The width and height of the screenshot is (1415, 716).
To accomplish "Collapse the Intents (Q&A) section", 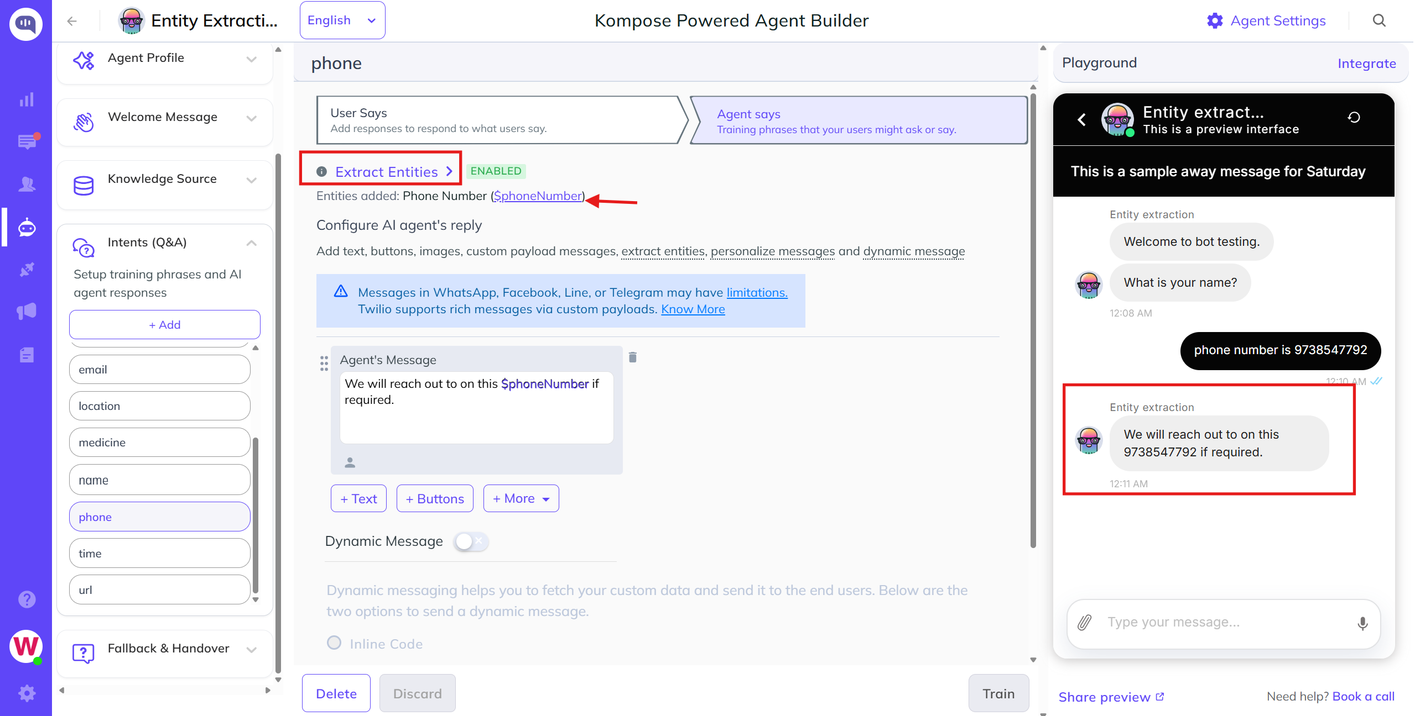I will tap(251, 243).
